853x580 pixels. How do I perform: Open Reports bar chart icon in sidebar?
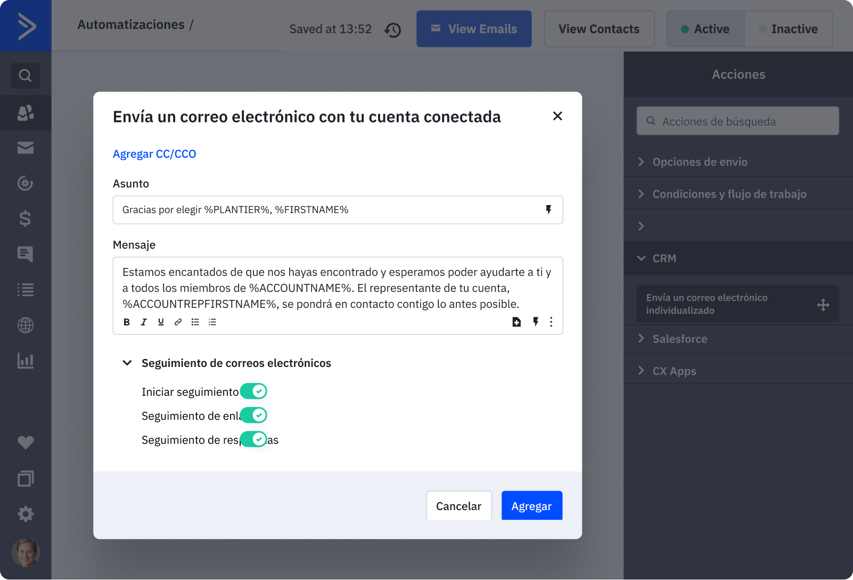coord(25,361)
